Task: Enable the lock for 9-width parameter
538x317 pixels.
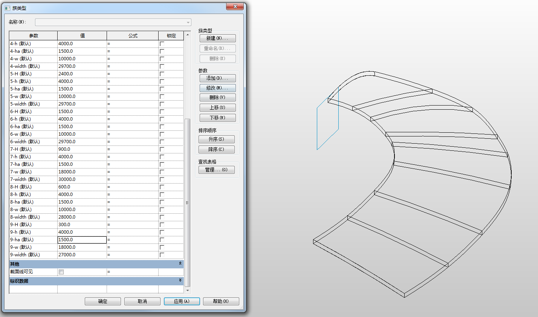Action: pyautogui.click(x=162, y=255)
